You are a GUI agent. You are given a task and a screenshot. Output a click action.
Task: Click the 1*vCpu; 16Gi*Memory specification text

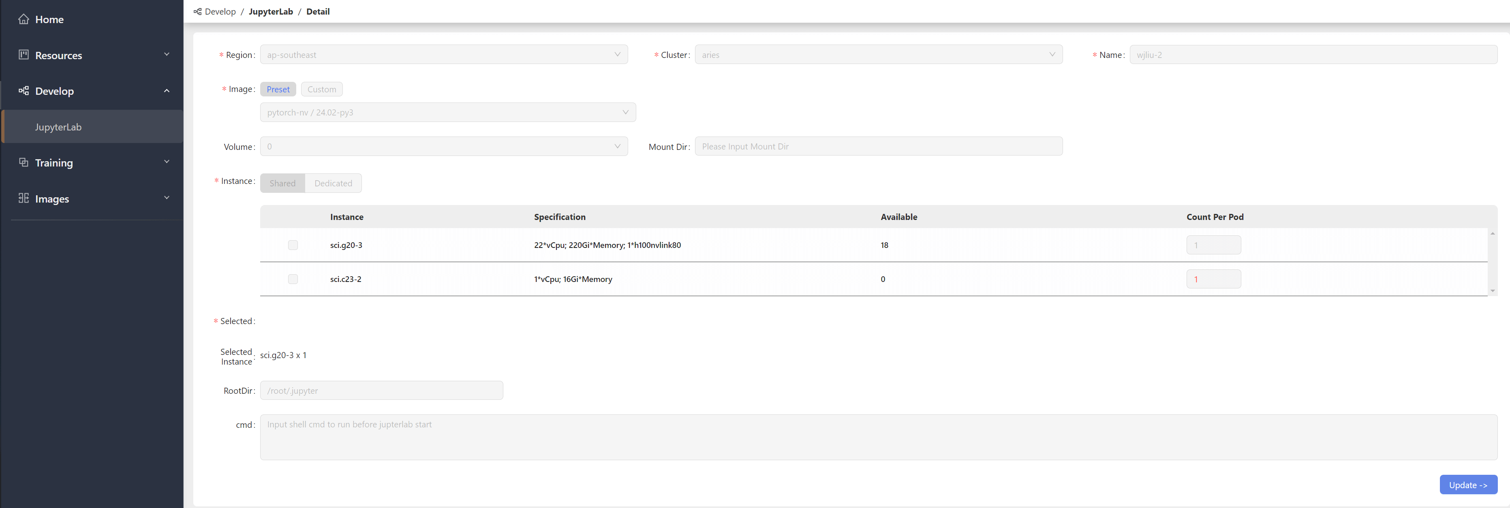[x=573, y=279]
